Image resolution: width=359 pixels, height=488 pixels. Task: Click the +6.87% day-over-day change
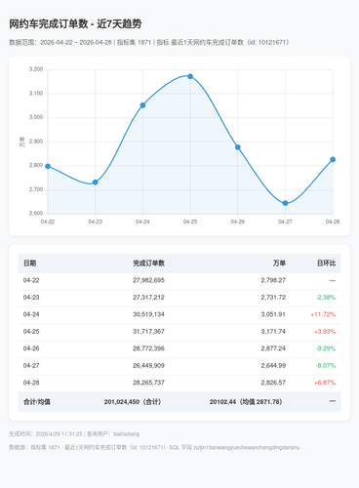[x=325, y=383]
